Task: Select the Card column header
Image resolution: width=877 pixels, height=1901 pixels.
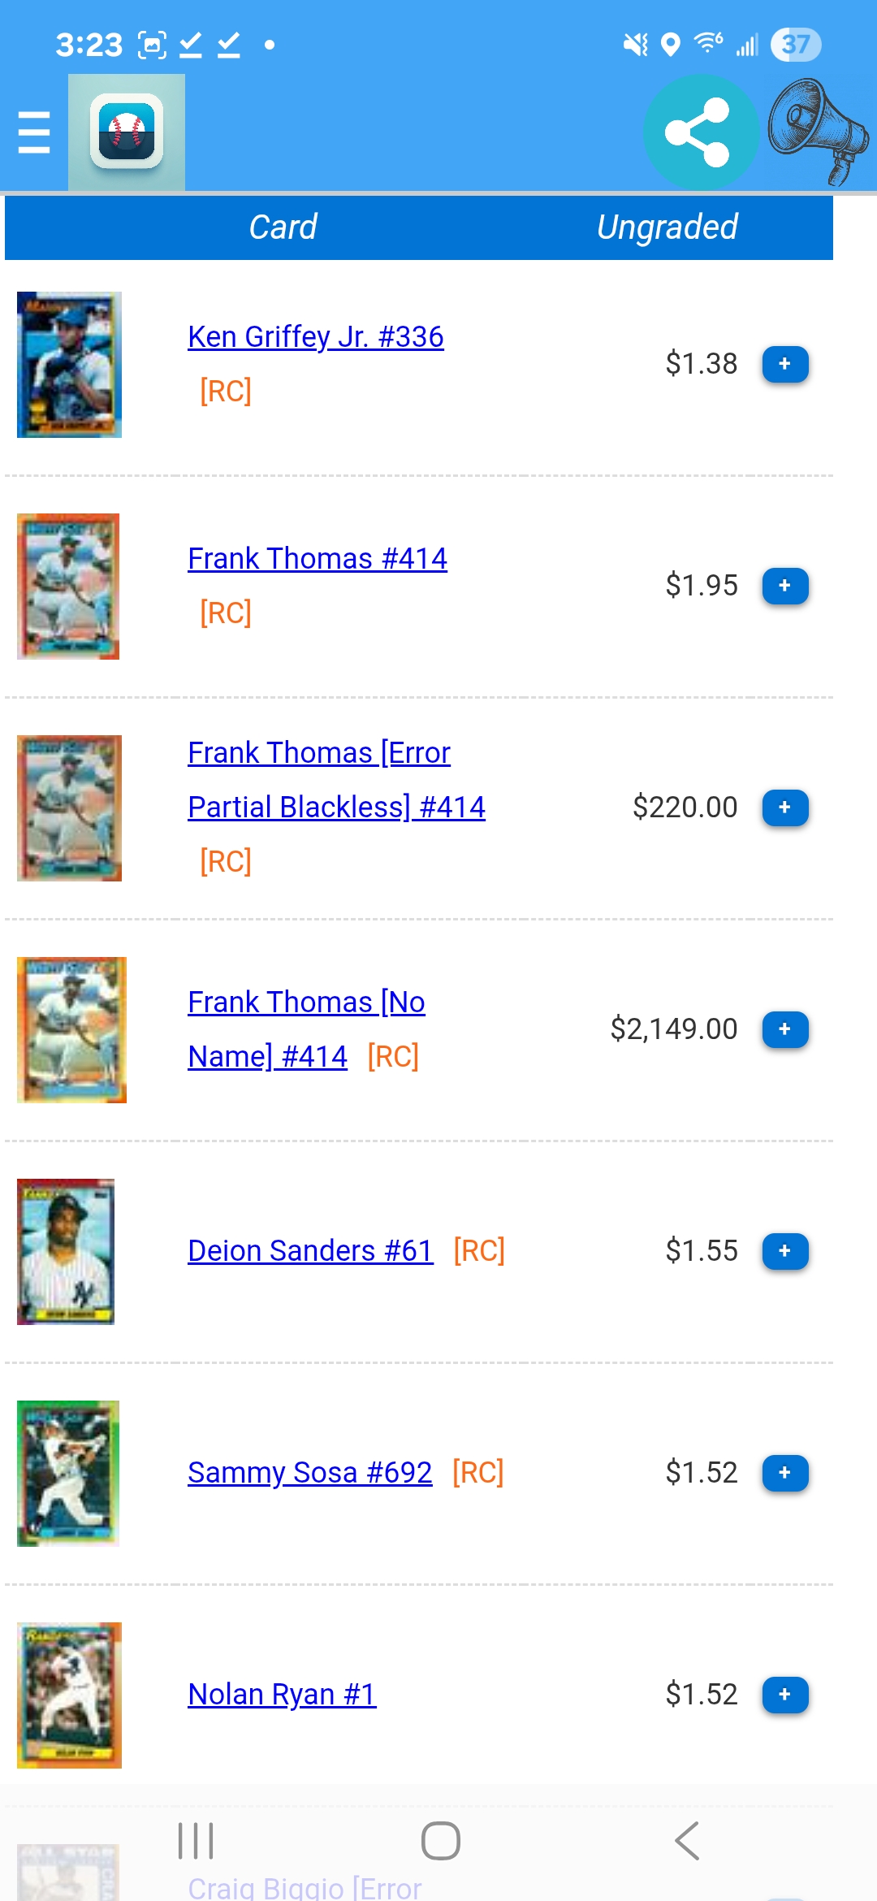Action: pyautogui.click(x=283, y=227)
